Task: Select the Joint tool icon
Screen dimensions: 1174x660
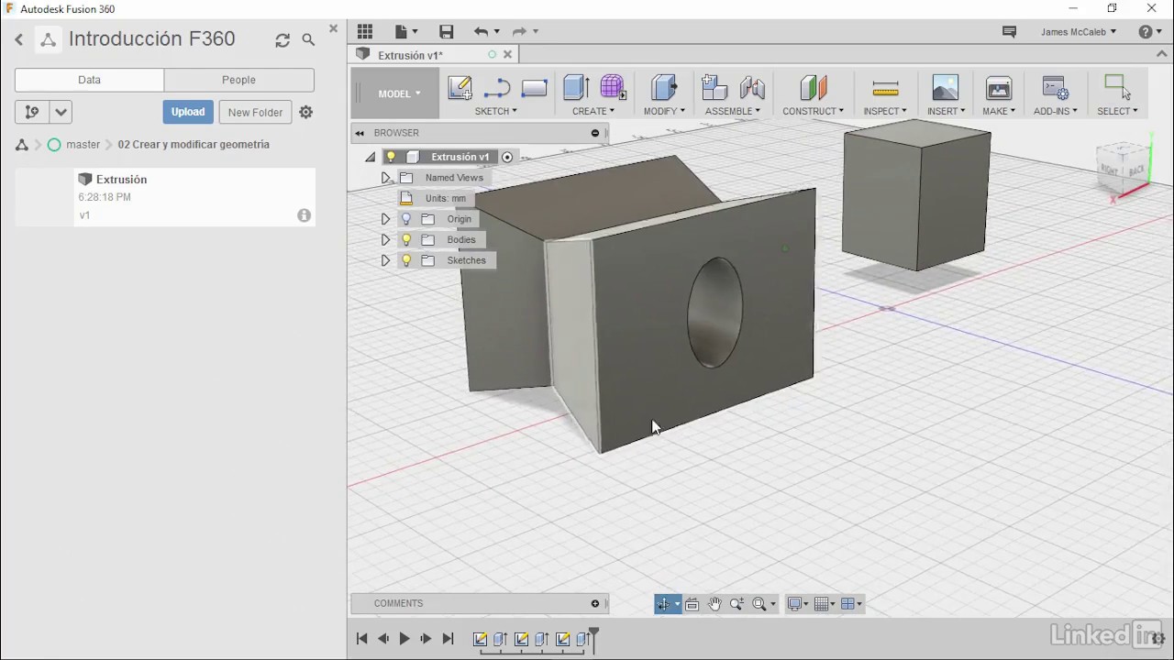Action: [752, 88]
